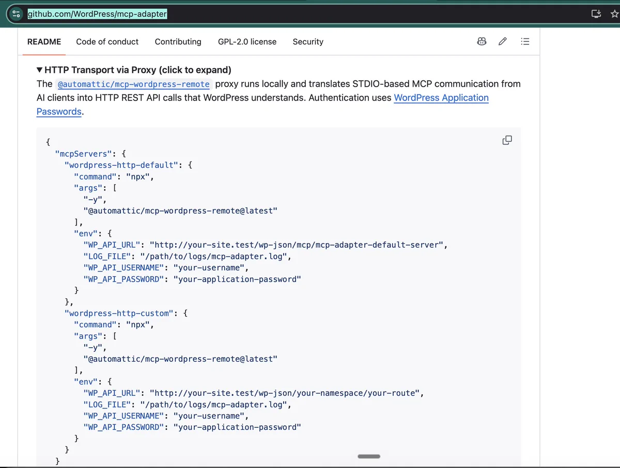
Task: Switch to the Security tab
Action: (308, 42)
